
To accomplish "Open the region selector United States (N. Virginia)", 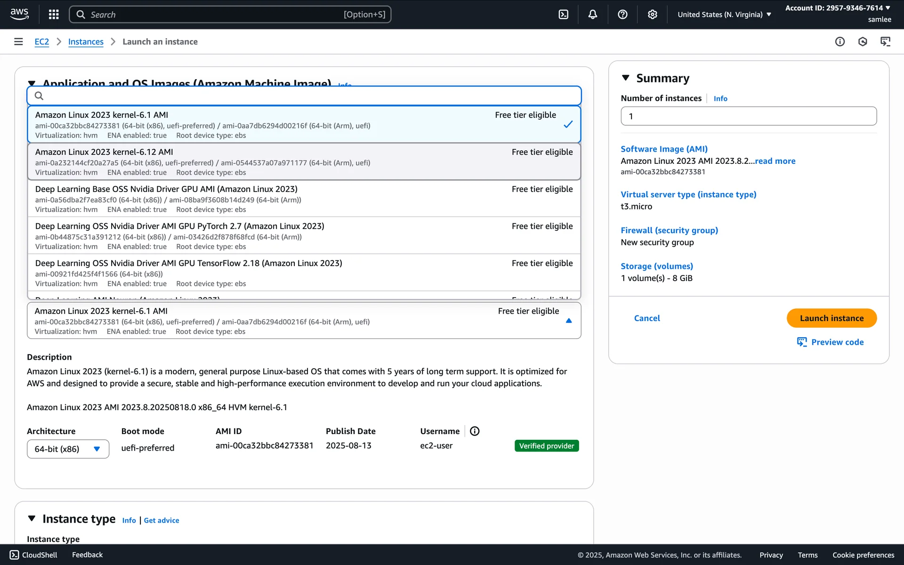I will 724,15.
